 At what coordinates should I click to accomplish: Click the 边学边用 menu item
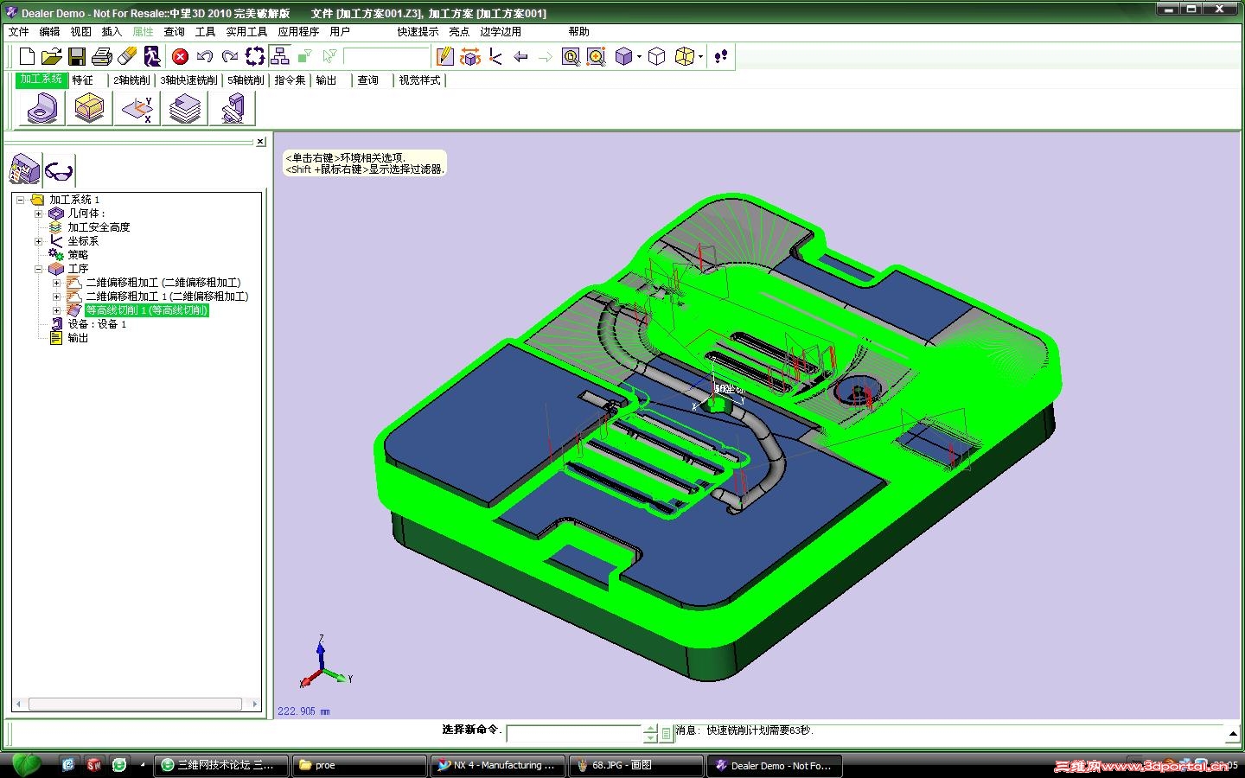[501, 31]
